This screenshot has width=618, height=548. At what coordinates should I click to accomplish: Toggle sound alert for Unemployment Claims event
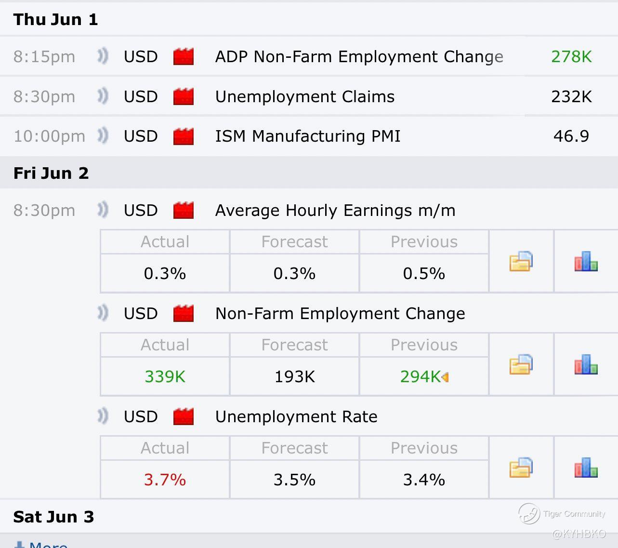[103, 96]
